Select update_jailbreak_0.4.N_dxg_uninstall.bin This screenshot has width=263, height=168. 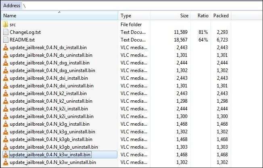52,71
